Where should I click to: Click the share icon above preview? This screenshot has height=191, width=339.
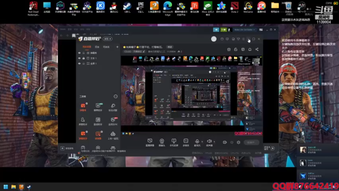[x=257, y=49]
